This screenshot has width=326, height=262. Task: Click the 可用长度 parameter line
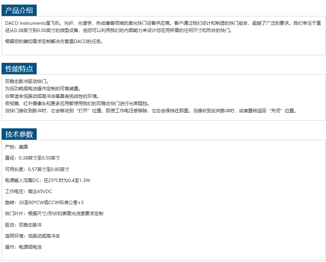tap(37, 169)
